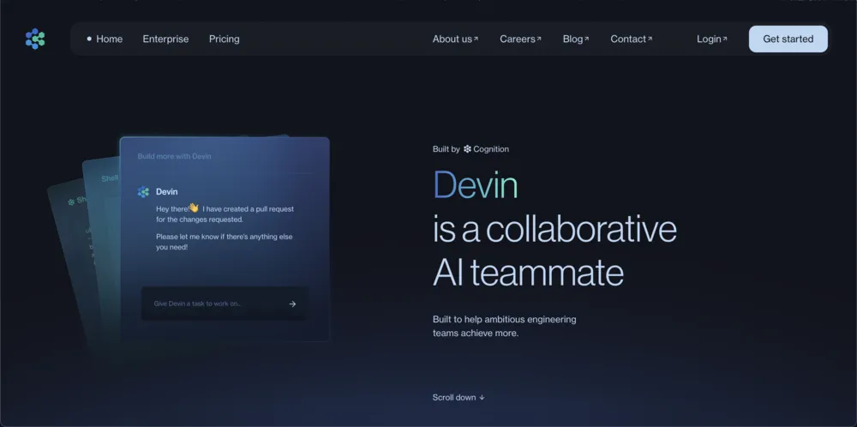Click the Devin hexagon logo in navbar
This screenshot has height=427, width=857.
[35, 39]
